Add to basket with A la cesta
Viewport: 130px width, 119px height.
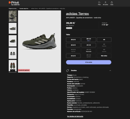(89, 62)
